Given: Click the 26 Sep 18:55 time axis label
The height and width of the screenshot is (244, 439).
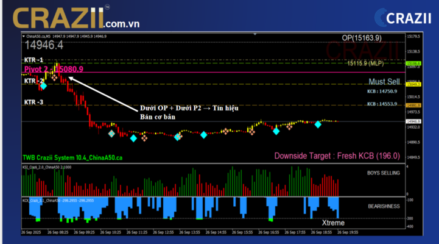Looking at the screenshot, I should (x=321, y=232).
